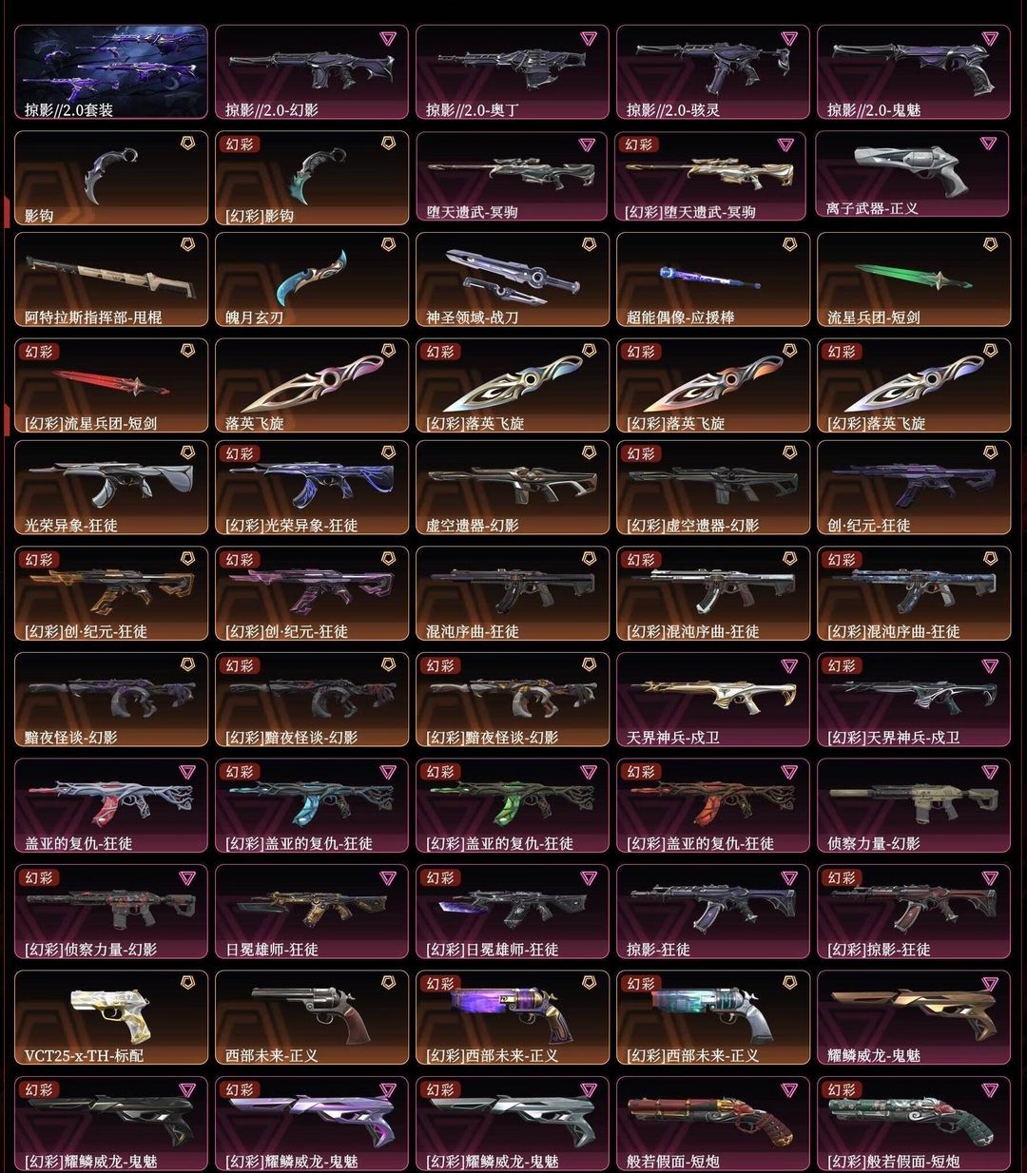Click the tier icon on 离子武器-正义 card
This screenshot has width=1027, height=1173.
pyautogui.click(x=989, y=144)
